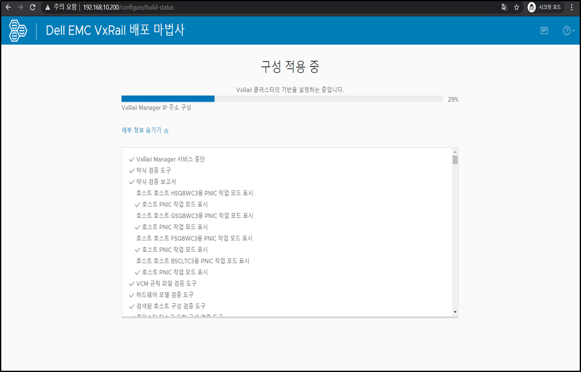
Task: Bookmark page with the star icon
Action: coord(516,7)
